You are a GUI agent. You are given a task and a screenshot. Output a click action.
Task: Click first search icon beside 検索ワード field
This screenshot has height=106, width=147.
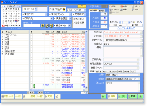pyautogui.click(x=43, y=26)
